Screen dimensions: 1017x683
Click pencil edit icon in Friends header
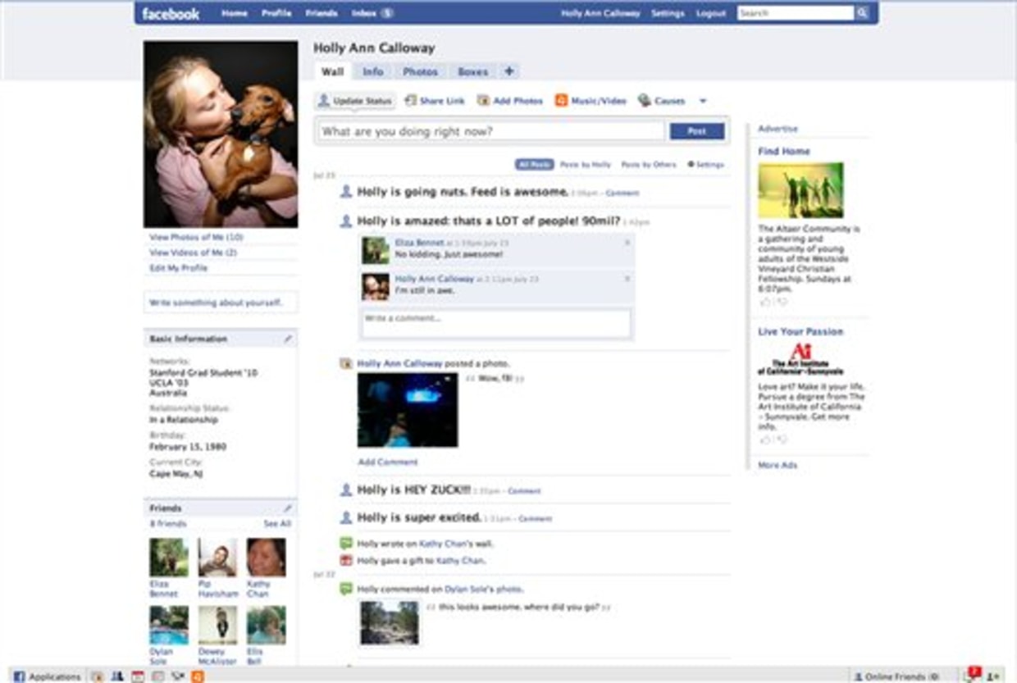pos(288,508)
